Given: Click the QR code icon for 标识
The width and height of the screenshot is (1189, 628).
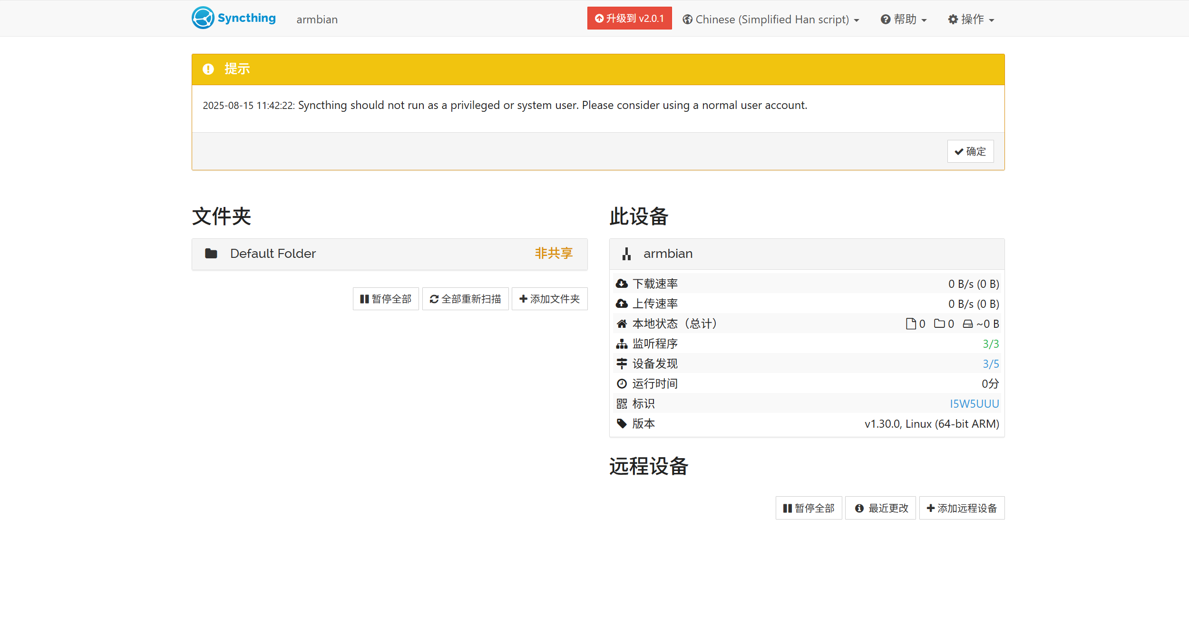Looking at the screenshot, I should coord(622,404).
